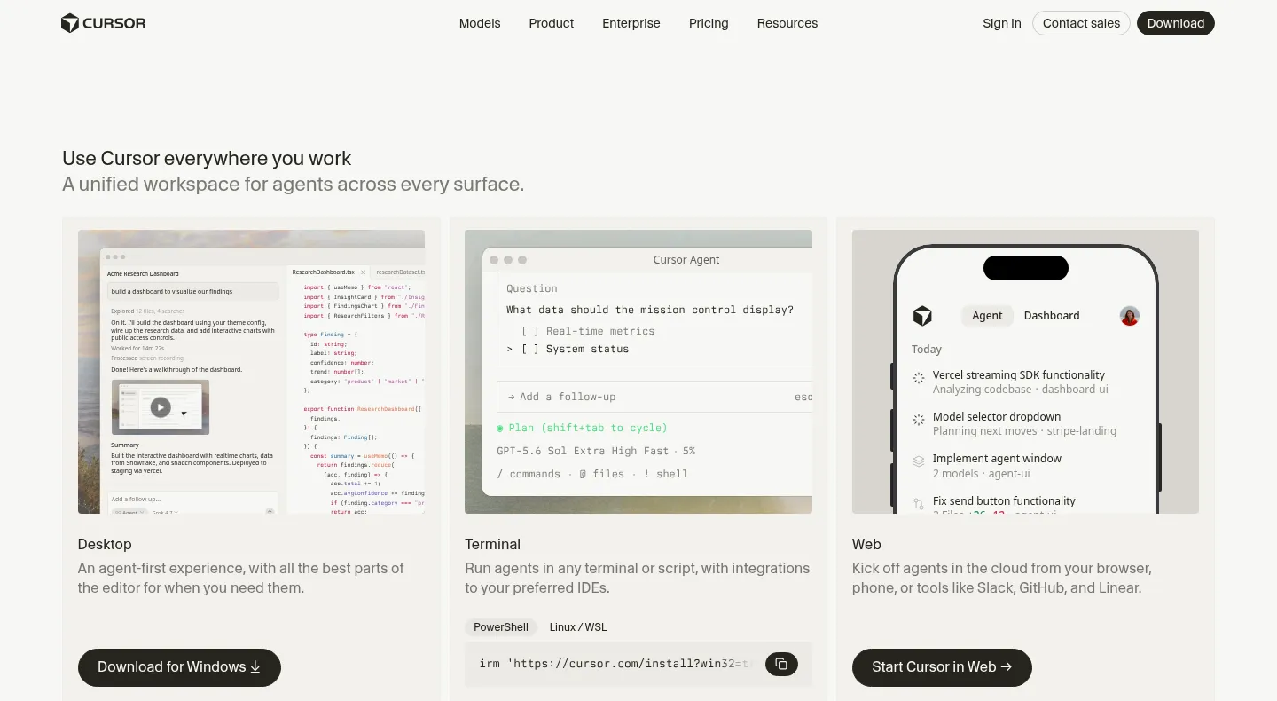The height and width of the screenshot is (701, 1277).
Task: Open the Resources menu
Action: (787, 23)
